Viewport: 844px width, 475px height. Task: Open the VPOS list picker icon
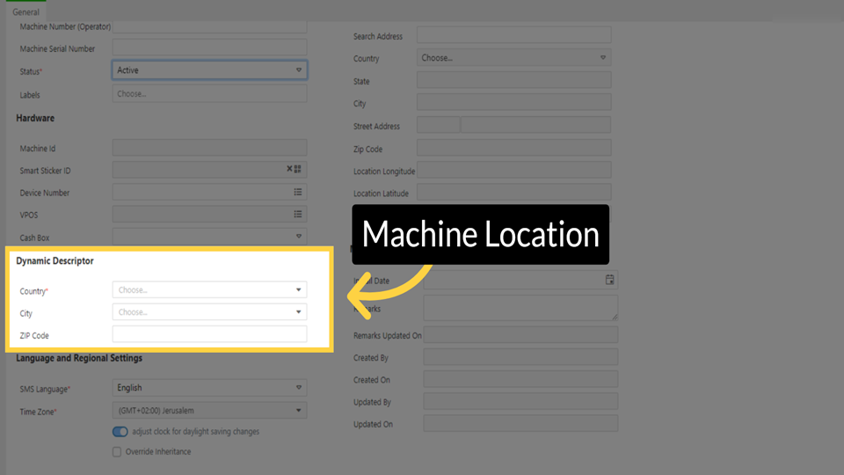tap(298, 214)
